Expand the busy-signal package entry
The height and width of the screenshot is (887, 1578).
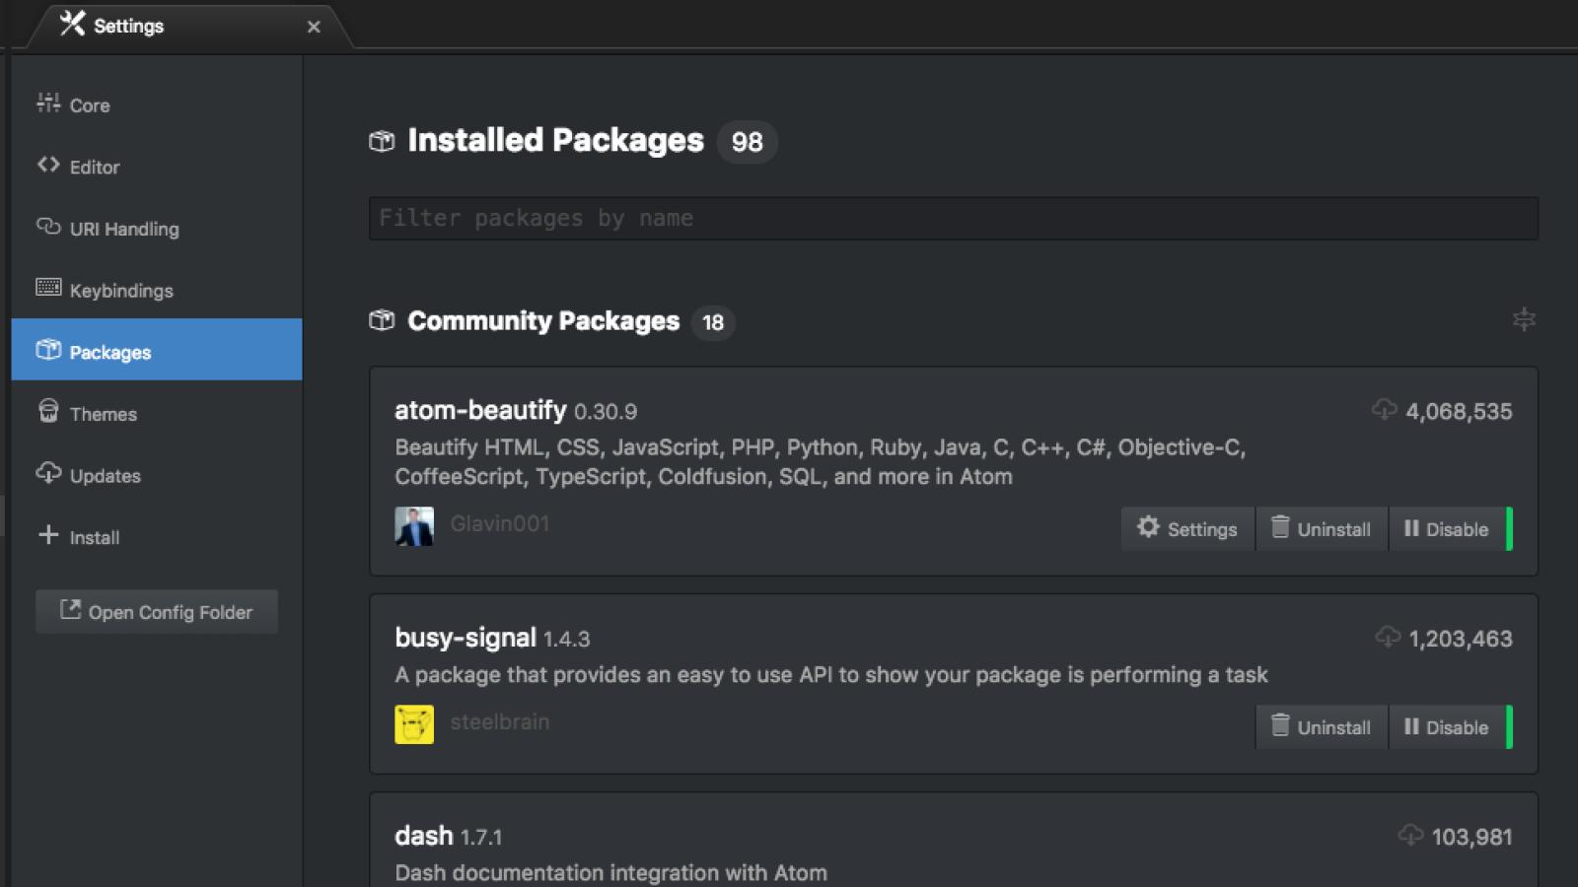click(464, 638)
